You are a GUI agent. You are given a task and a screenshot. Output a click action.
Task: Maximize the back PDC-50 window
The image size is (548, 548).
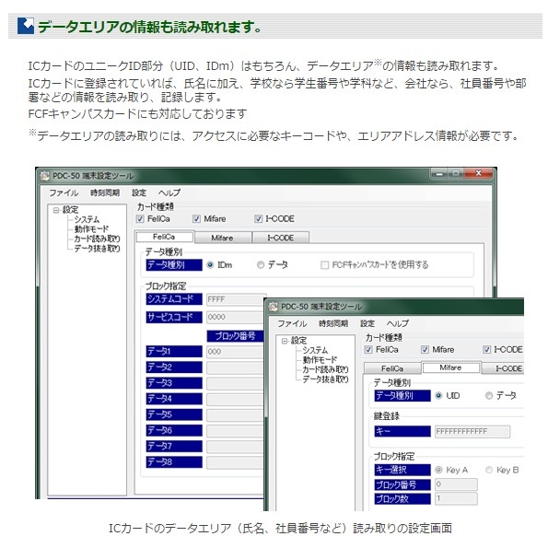pos(456,173)
